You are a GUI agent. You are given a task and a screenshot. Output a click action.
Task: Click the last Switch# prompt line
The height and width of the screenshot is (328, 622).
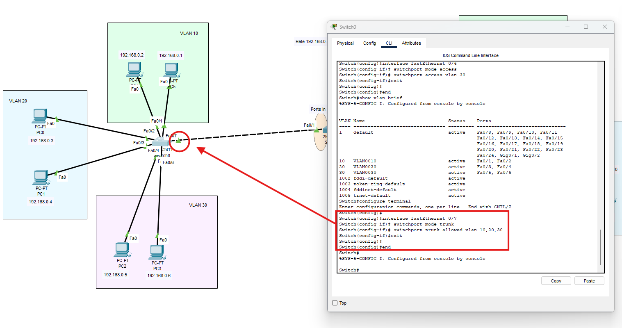click(x=349, y=270)
